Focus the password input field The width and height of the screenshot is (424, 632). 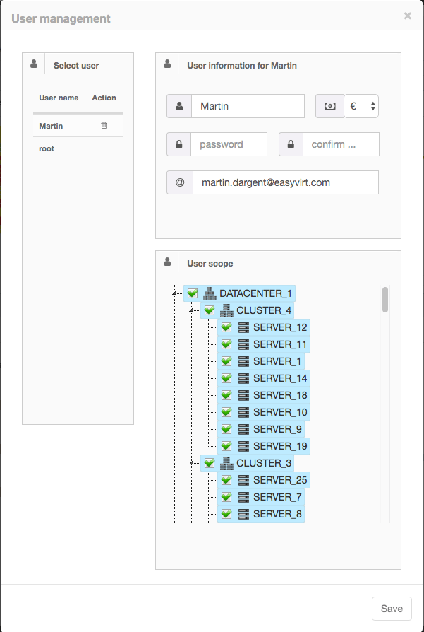point(229,144)
